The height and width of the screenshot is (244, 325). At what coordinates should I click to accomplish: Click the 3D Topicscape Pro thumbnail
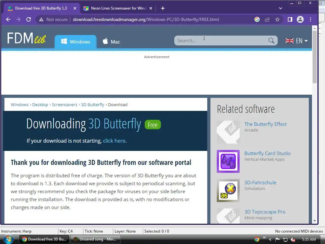[228, 216]
